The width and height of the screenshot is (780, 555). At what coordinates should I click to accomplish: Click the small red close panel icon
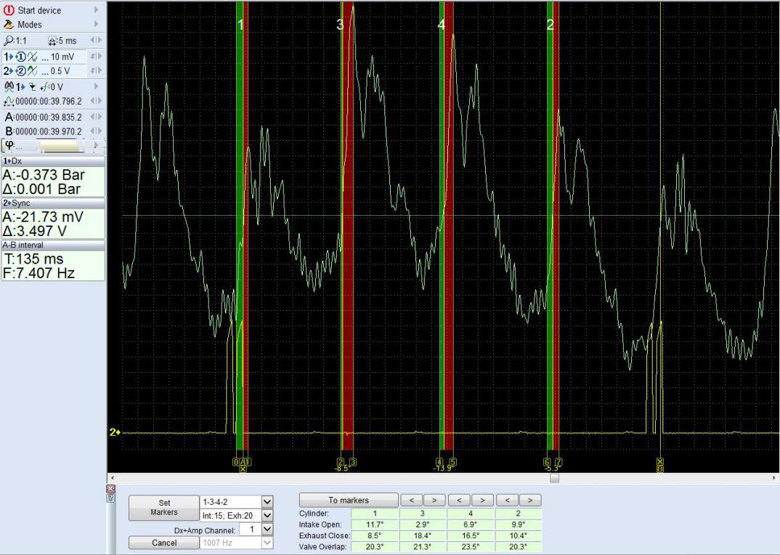[x=110, y=489]
